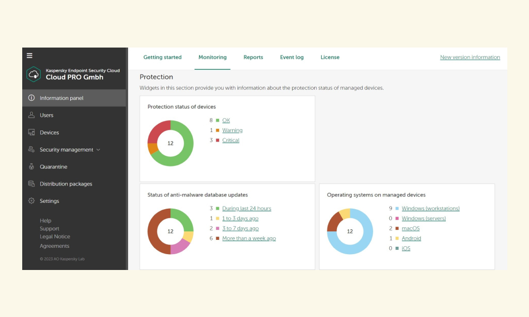Switch to the Reports tab
This screenshot has width=529, height=317.
tap(253, 57)
